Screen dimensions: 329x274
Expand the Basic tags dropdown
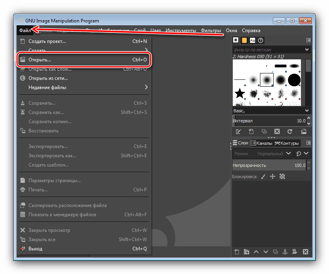coord(307,110)
